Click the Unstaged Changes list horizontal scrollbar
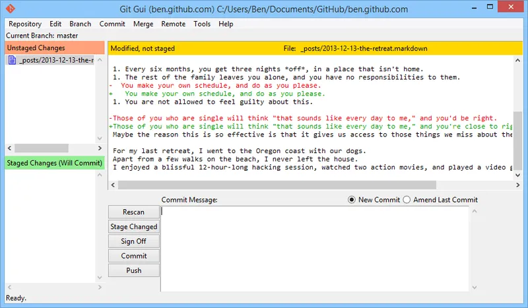Screen dimensions: 528x308 coord(40,148)
